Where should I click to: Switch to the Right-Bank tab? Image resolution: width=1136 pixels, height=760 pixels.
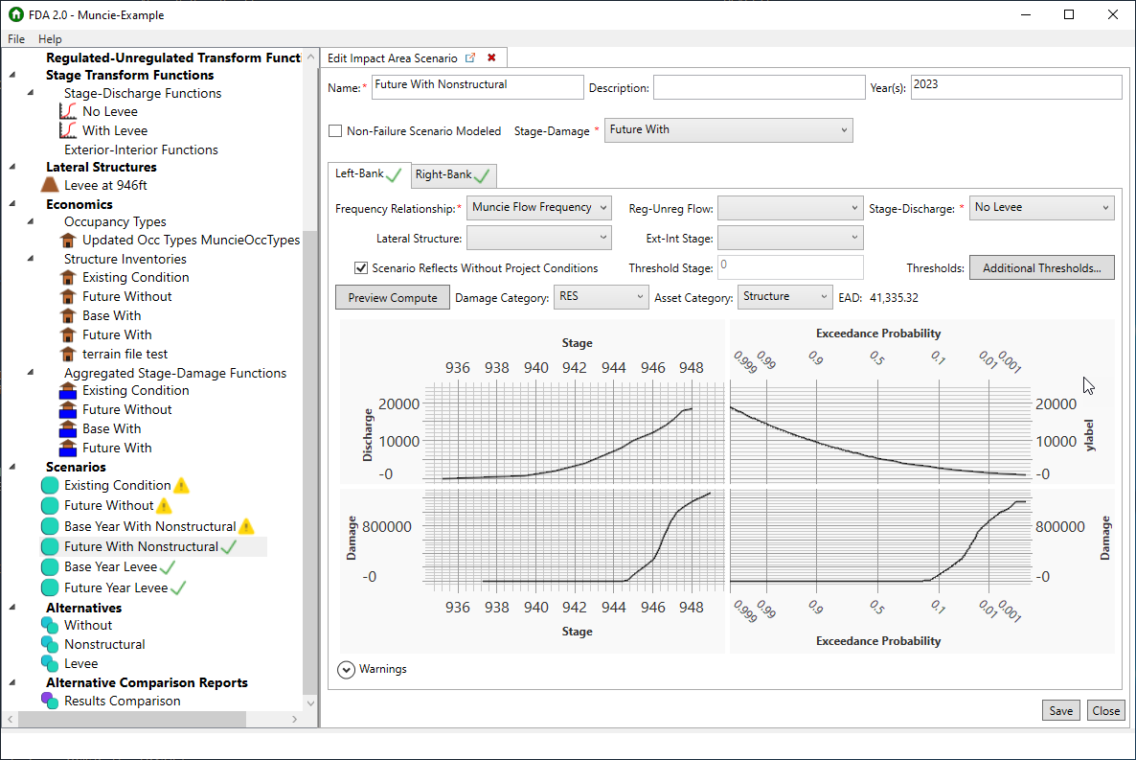pos(447,175)
